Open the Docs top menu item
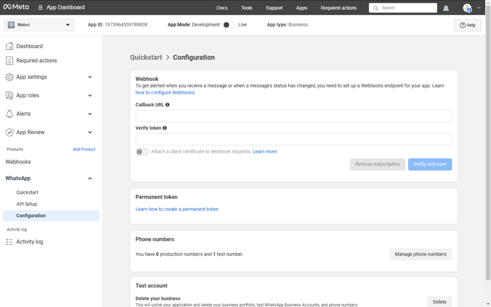Screen dimensions: 491x307 (x=222, y=8)
